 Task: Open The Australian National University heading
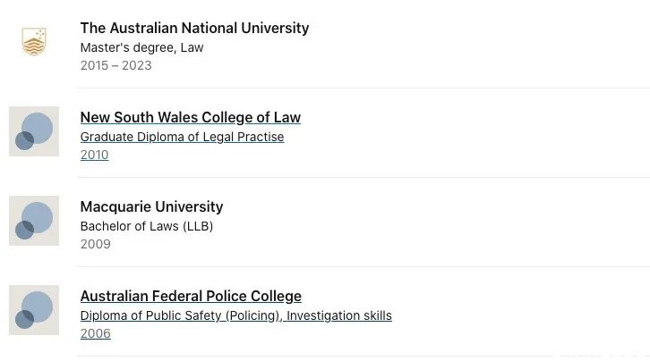[x=194, y=28]
